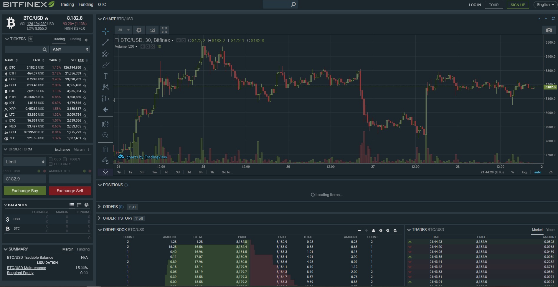
Task: Click the order book alert bell icon
Action: click(x=373, y=230)
